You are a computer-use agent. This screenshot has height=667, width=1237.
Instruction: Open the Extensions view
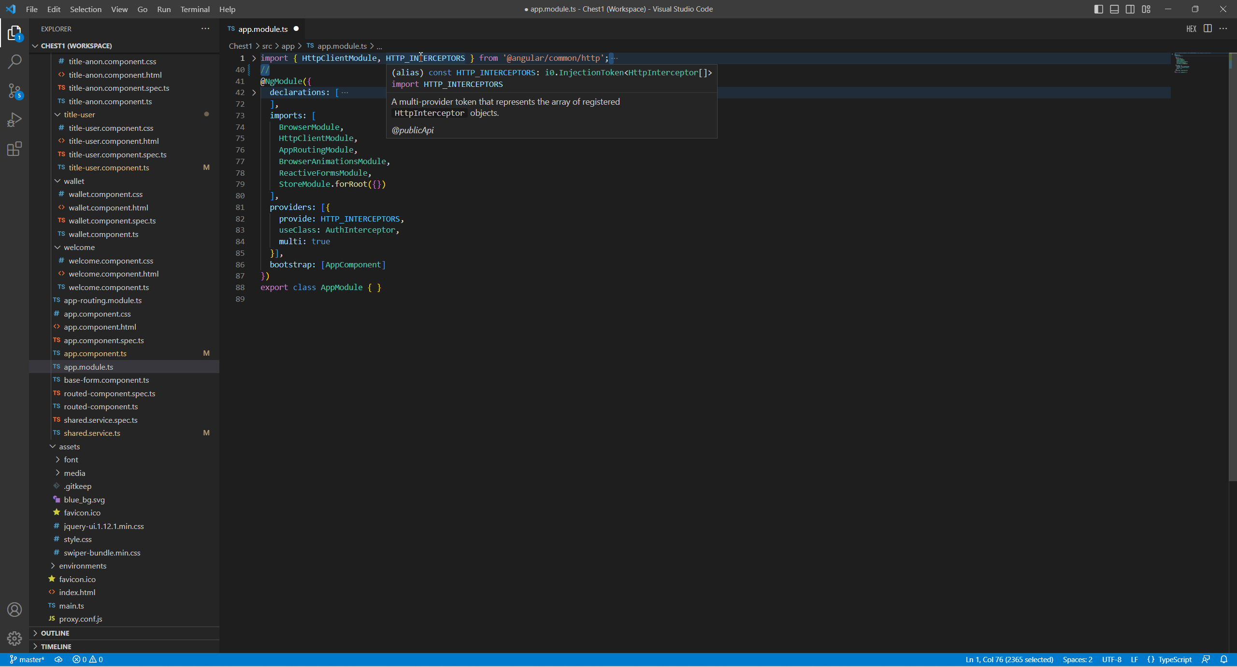14,149
